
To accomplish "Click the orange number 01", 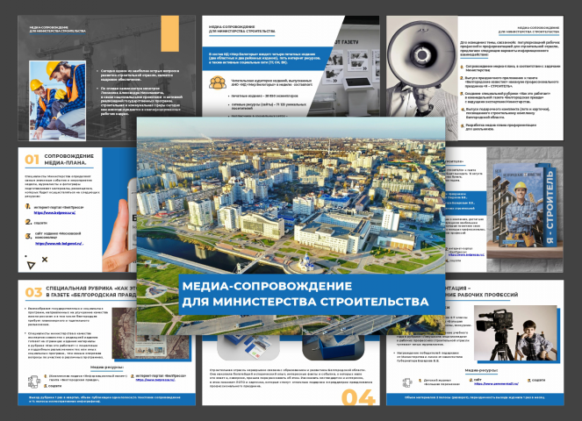I will tap(32, 159).
